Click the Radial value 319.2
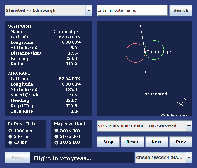Viewport: 197px width, 168px height. (x=71, y=64)
